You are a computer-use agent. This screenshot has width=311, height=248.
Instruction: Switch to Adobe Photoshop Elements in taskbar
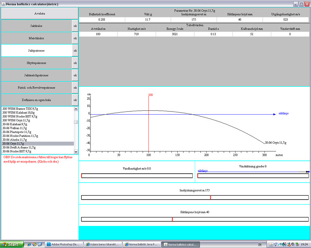click(x=65, y=245)
